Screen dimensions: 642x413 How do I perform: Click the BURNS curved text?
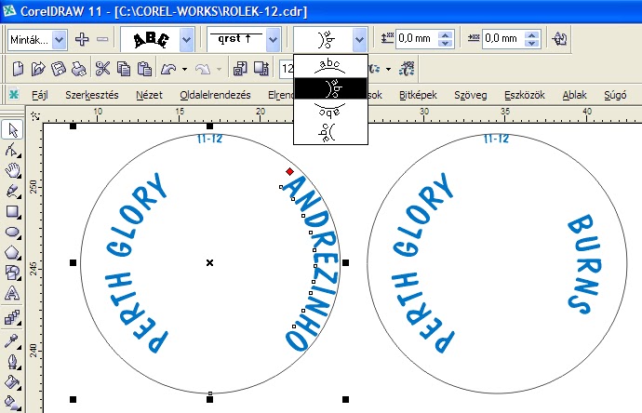(x=585, y=264)
